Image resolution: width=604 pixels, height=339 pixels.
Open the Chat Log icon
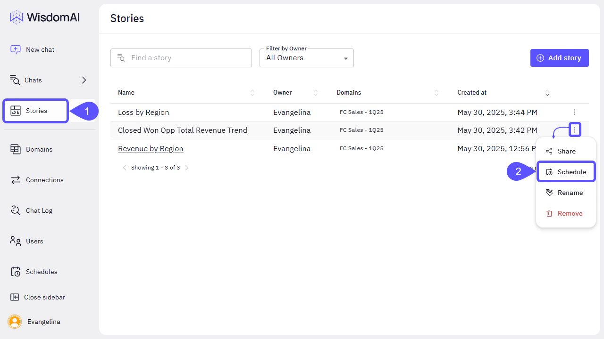pos(15,210)
